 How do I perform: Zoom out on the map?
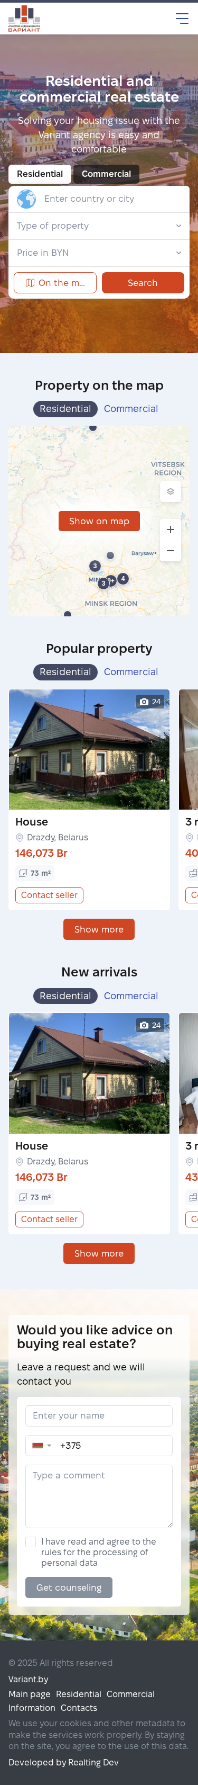[171, 551]
